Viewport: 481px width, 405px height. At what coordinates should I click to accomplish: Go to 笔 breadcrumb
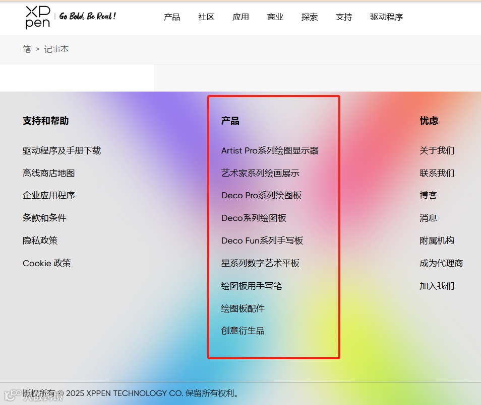click(27, 49)
